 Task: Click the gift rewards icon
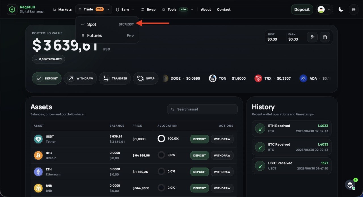point(325,37)
